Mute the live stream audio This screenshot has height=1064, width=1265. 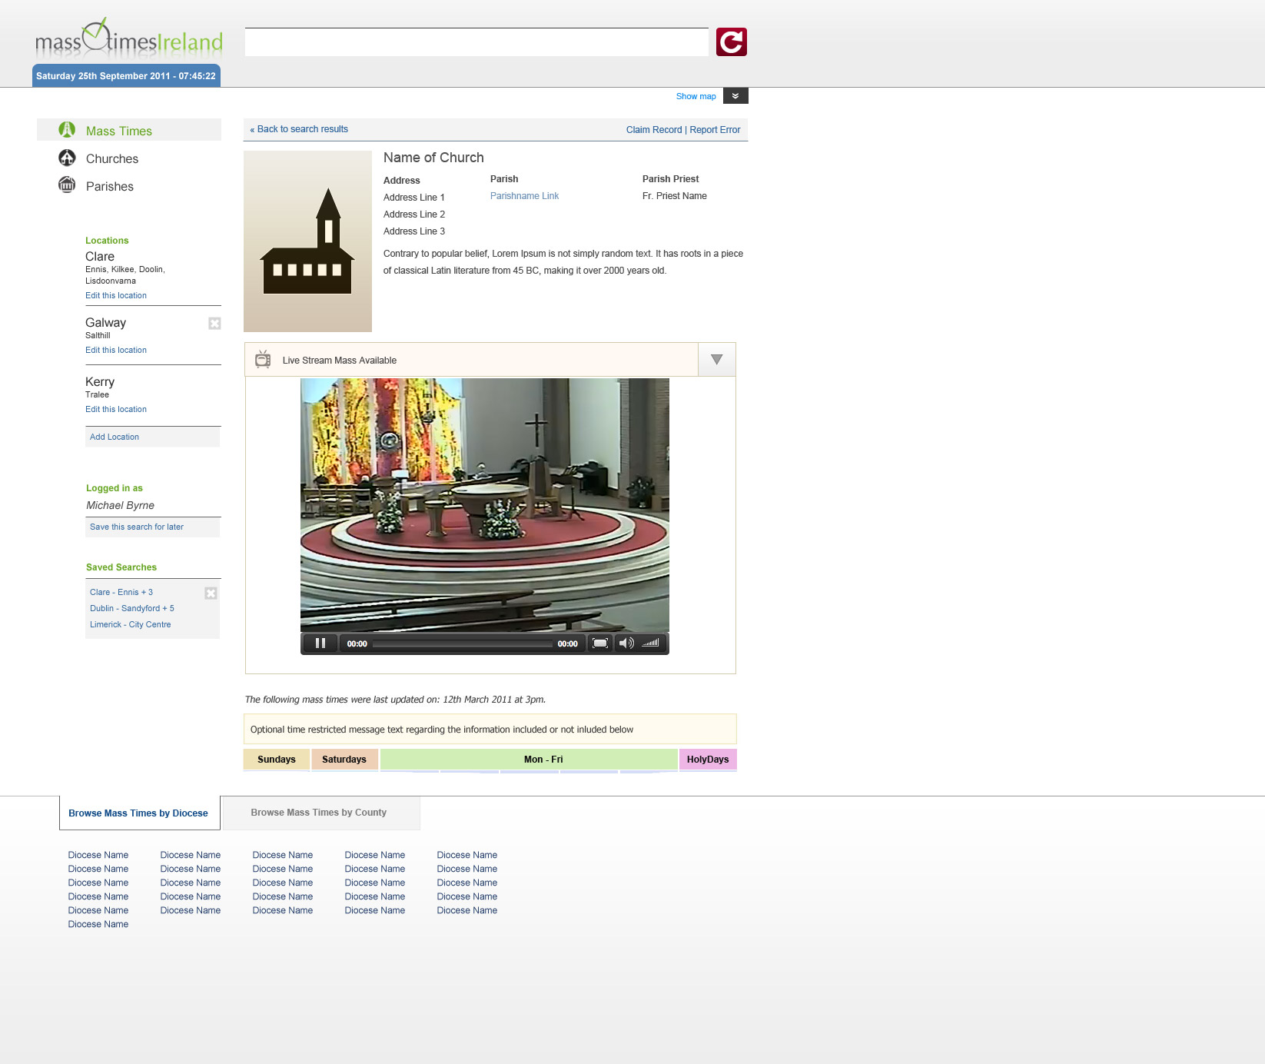pos(626,643)
